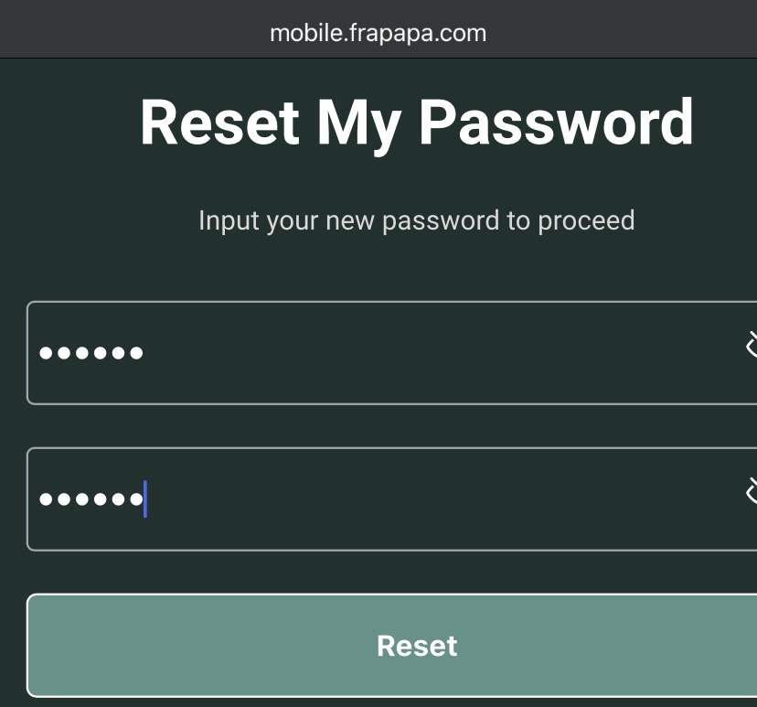The image size is (757, 707).
Task: Click the Reset My Password heading
Action: (x=417, y=123)
